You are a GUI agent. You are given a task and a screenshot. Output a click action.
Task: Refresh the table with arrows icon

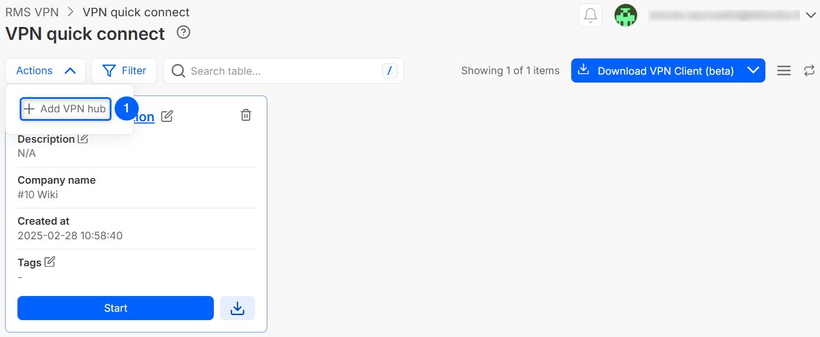[809, 71]
